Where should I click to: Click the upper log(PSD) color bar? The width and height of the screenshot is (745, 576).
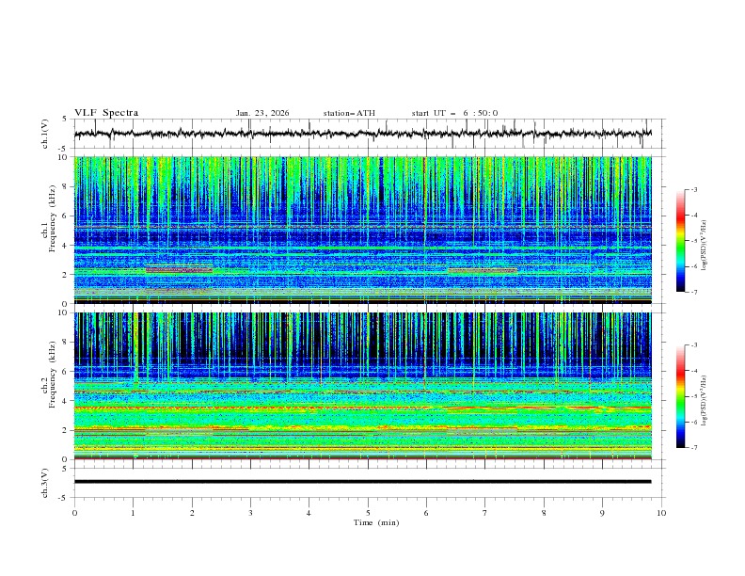680,241
